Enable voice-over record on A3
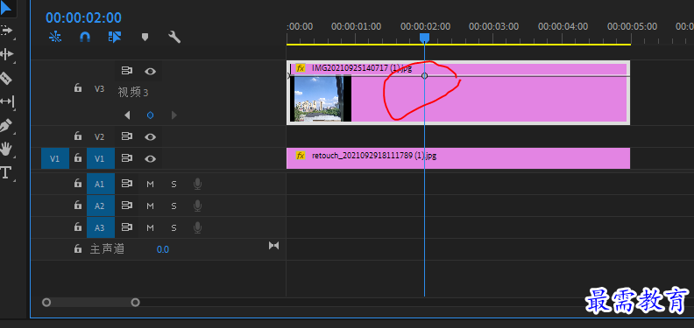The image size is (694, 328). pyautogui.click(x=197, y=228)
